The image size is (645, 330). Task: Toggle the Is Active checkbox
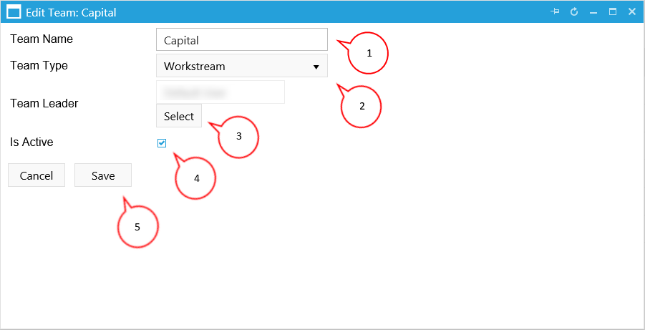tap(162, 143)
